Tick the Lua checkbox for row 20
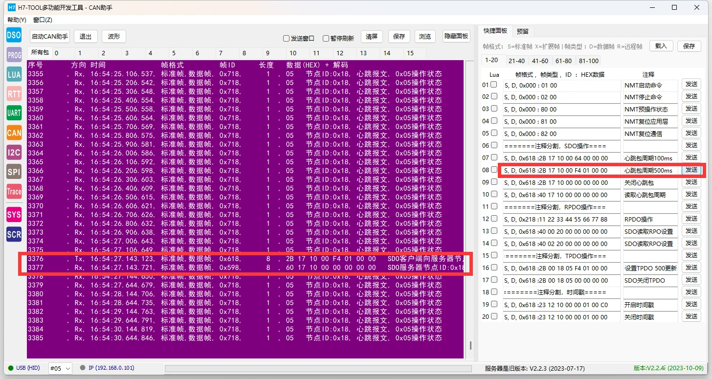Viewport: 712px width, 379px height. pos(494,316)
